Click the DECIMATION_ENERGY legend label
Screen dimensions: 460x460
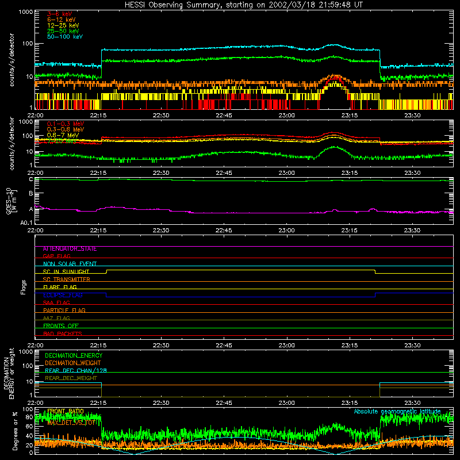tap(74, 355)
